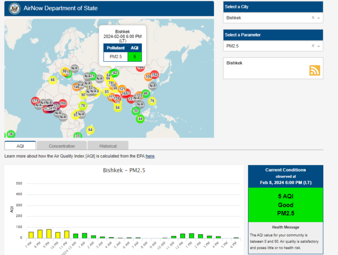Open the Historical tab
338x255 pixels.
click(108, 146)
